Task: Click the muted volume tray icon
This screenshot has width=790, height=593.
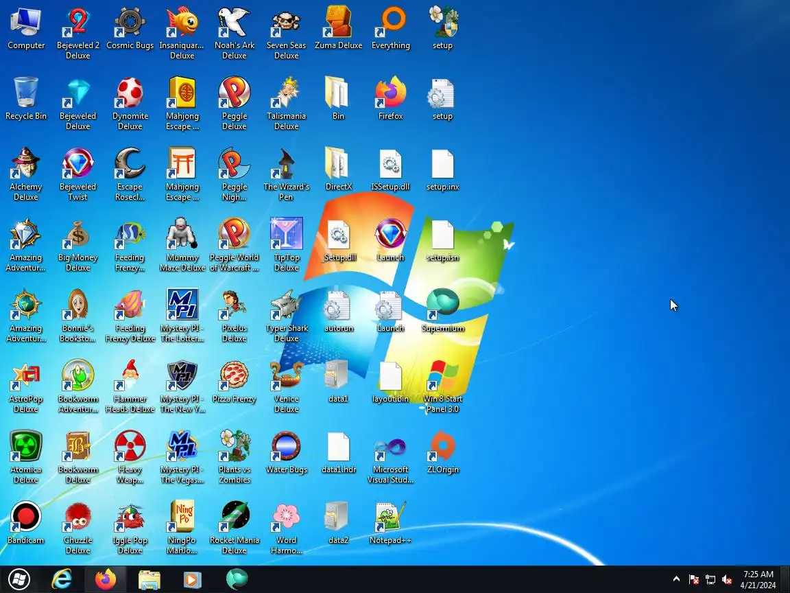Action: pyautogui.click(x=726, y=579)
